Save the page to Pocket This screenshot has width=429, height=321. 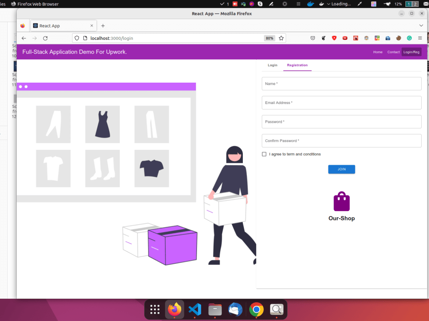point(313,38)
